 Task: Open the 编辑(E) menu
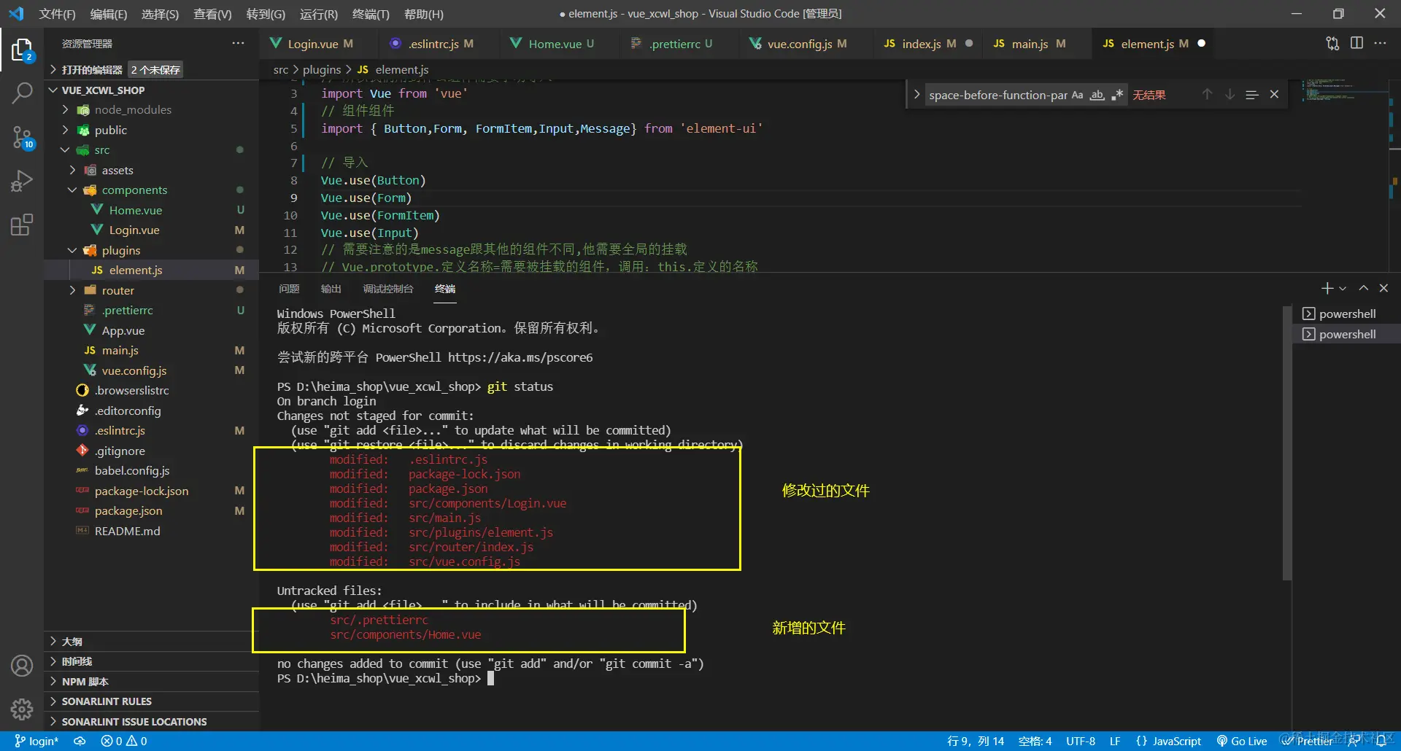pyautogui.click(x=109, y=14)
